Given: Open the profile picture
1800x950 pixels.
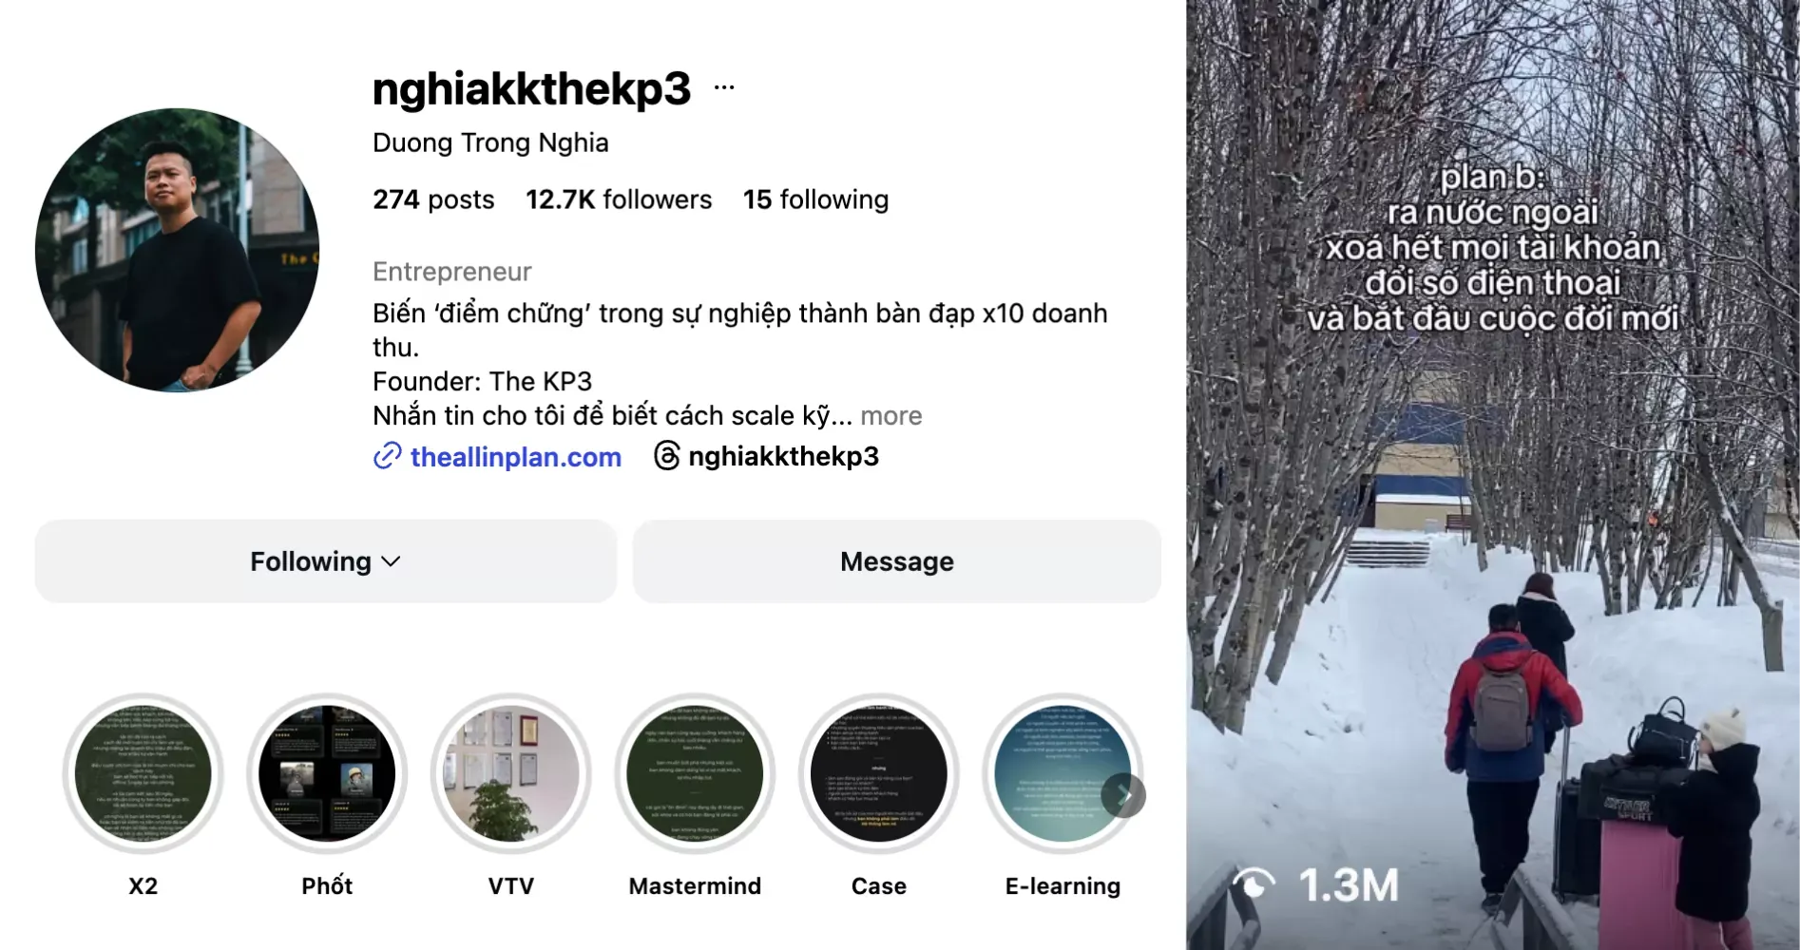Looking at the screenshot, I should click(178, 250).
